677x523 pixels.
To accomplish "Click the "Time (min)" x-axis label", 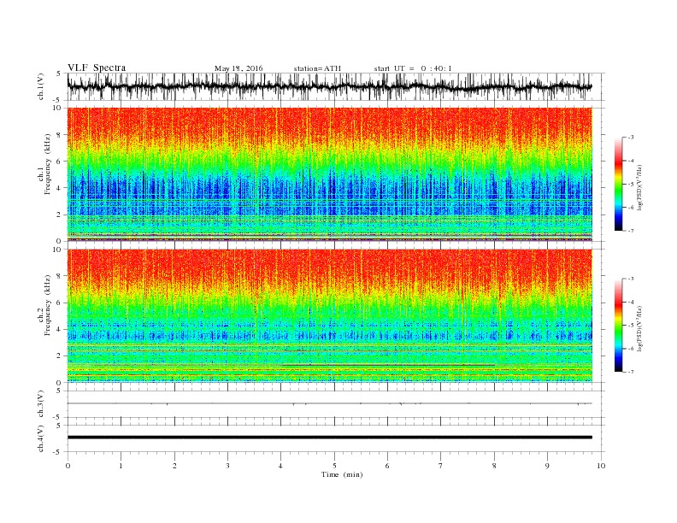I will coord(342,474).
